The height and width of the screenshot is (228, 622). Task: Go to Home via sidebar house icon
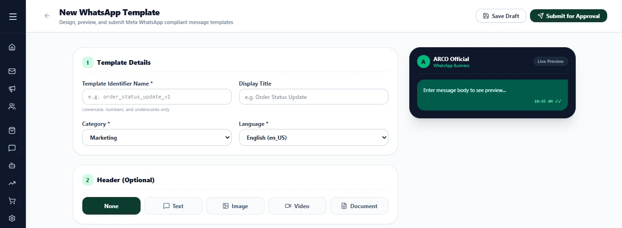[12, 47]
